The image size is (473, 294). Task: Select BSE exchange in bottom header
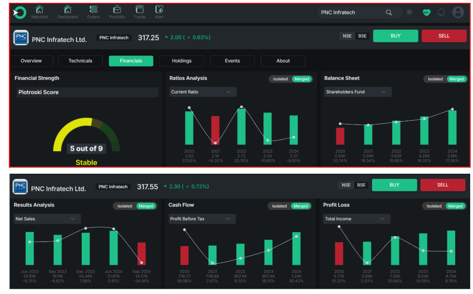[x=361, y=185]
